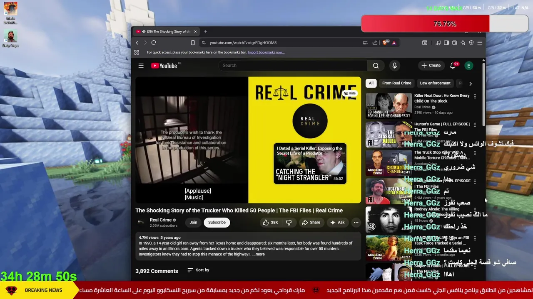Go forward with browser forward arrow
533x299 pixels.
[145, 43]
